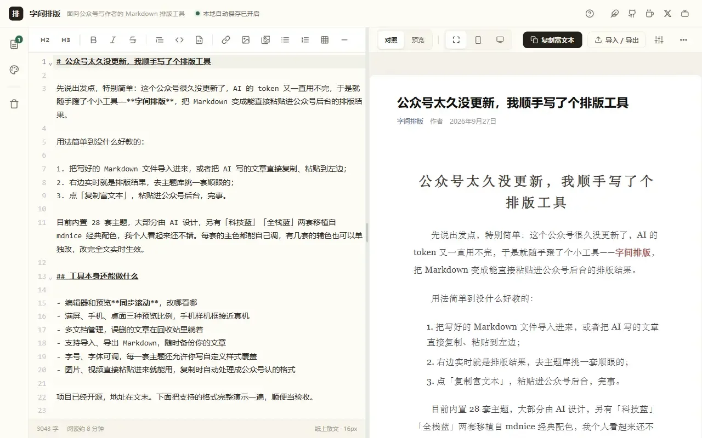Insert an H2 heading
The image size is (702, 438).
click(x=45, y=40)
